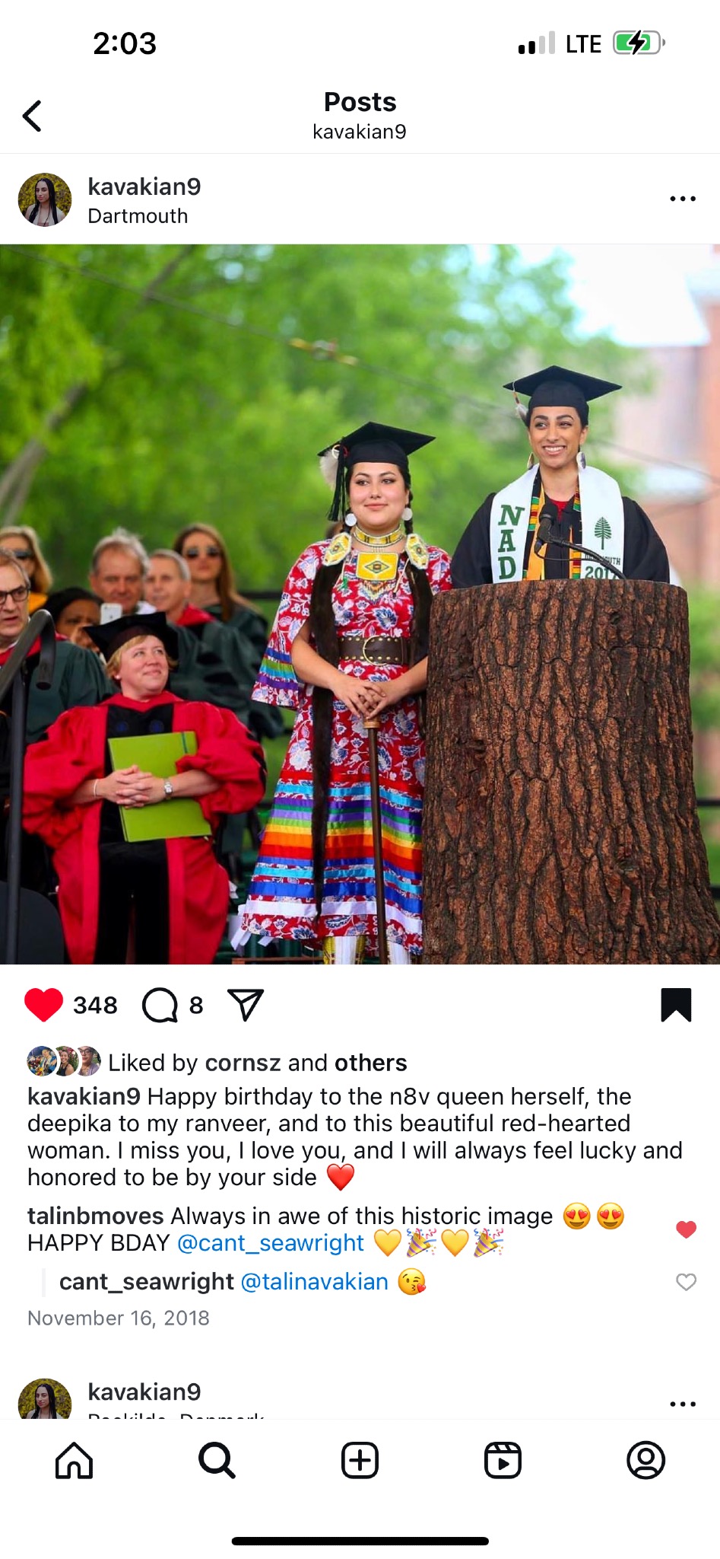This screenshot has width=720, height=1559.
Task: Remove the post from saved with the bookmark icon
Action: click(x=676, y=1005)
